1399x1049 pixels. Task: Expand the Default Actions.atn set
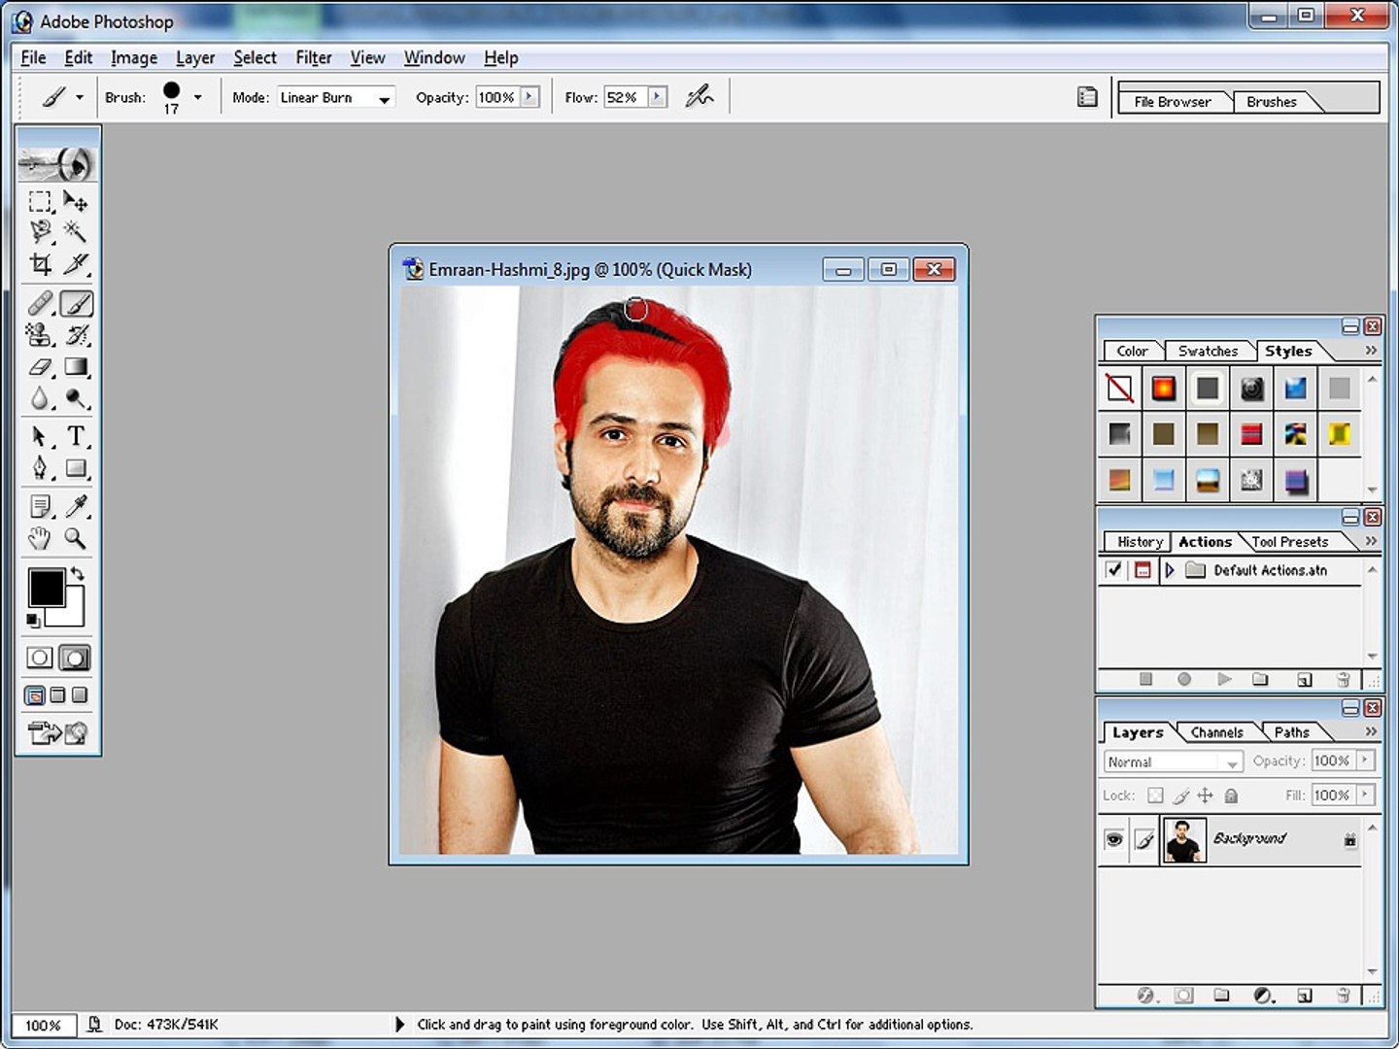[1170, 570]
